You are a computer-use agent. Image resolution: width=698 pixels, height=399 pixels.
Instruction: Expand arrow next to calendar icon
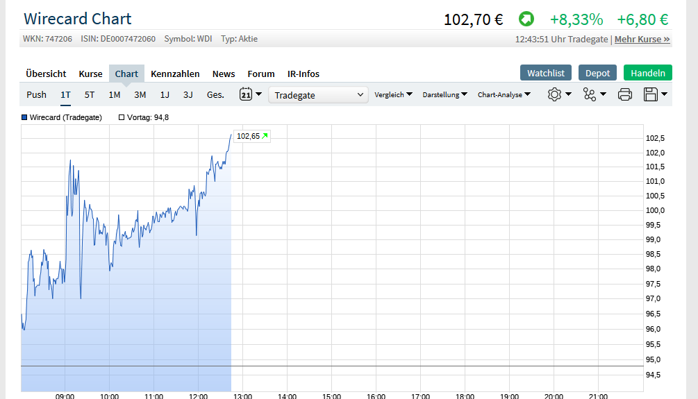[x=258, y=94]
